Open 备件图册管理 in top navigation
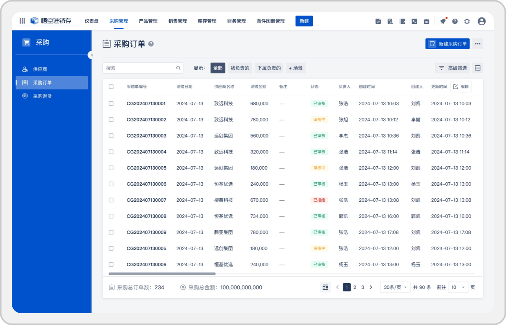Viewport: 506px width, 325px height. [x=271, y=21]
